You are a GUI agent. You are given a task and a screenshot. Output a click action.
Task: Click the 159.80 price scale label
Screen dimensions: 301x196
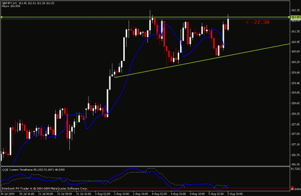pyautogui.click(x=296, y=72)
